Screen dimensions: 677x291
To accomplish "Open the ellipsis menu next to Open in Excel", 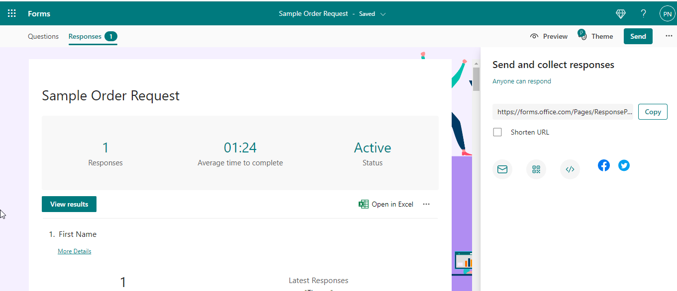I will coord(426,204).
